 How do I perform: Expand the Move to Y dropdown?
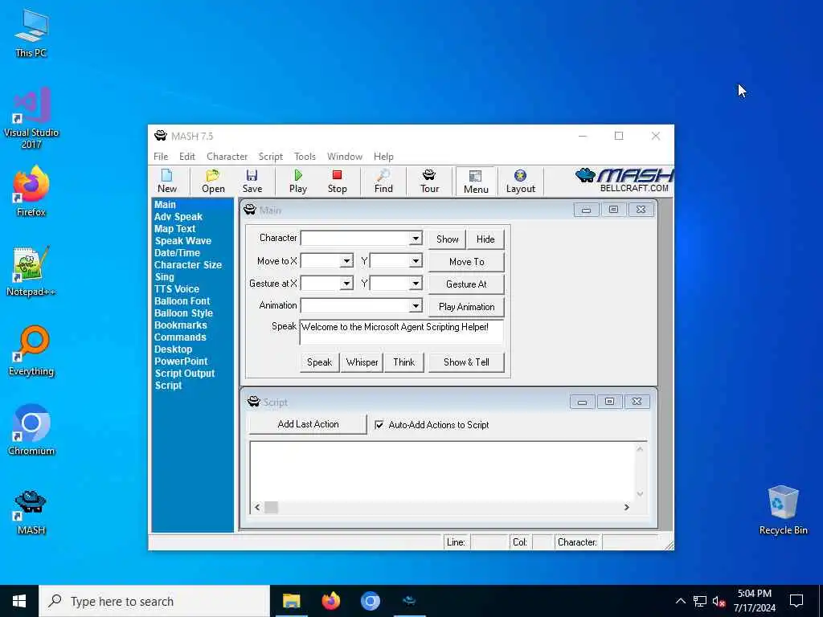[416, 261]
